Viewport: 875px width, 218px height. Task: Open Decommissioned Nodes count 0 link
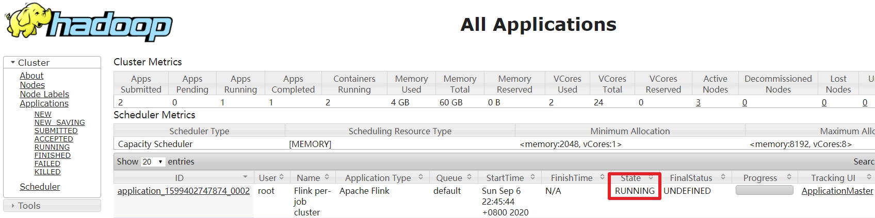(744, 102)
